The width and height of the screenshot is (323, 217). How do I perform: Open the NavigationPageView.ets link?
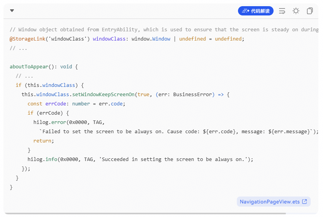[274, 202]
